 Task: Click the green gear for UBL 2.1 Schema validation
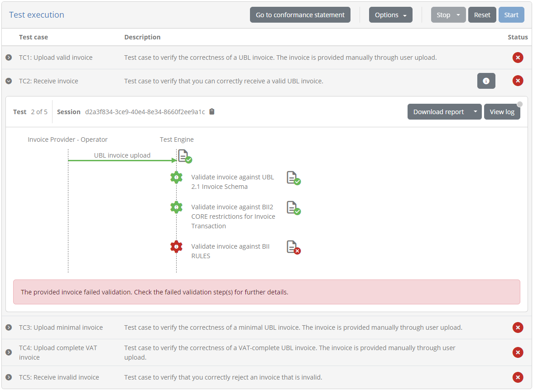[x=176, y=177]
